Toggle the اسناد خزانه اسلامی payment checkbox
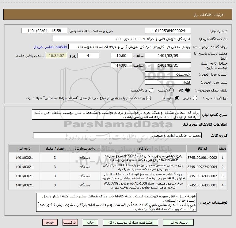This screenshot has height=228, width=236. (x=149, y=98)
